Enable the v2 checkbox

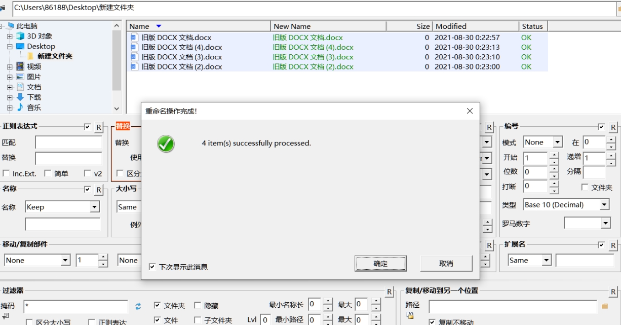pyautogui.click(x=88, y=173)
